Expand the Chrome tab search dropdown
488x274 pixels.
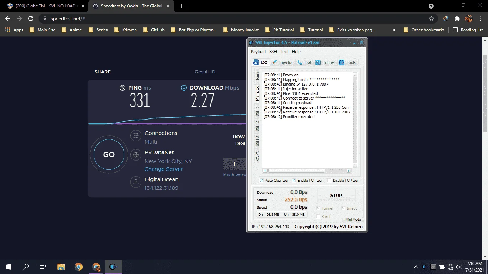click(431, 6)
